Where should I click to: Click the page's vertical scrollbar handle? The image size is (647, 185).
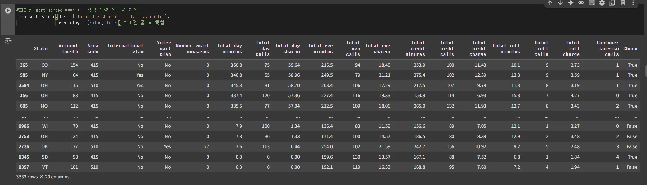[646, 70]
